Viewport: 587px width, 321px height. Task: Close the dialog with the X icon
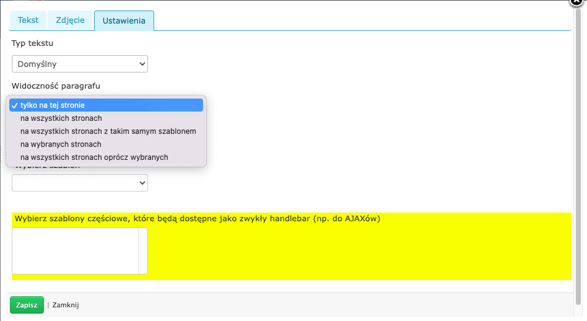tap(578, 3)
